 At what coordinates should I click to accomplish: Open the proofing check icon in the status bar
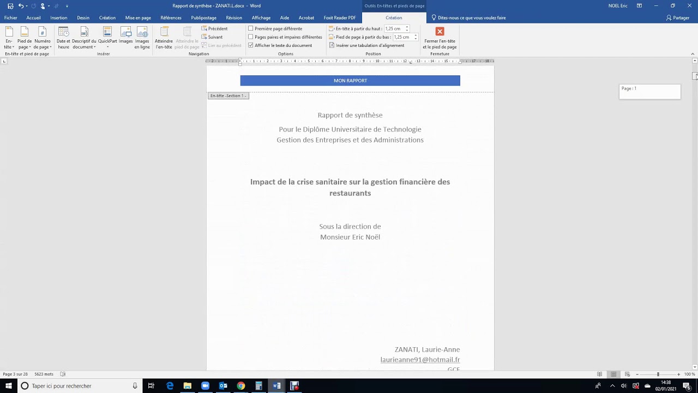63,374
